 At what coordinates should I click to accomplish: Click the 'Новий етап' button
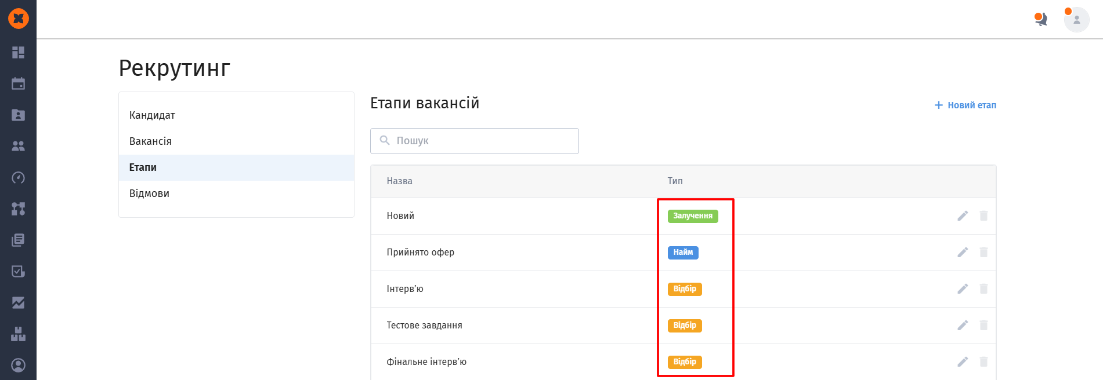pyautogui.click(x=965, y=105)
